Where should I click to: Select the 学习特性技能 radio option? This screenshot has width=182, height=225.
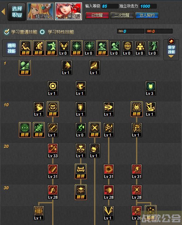42,32
